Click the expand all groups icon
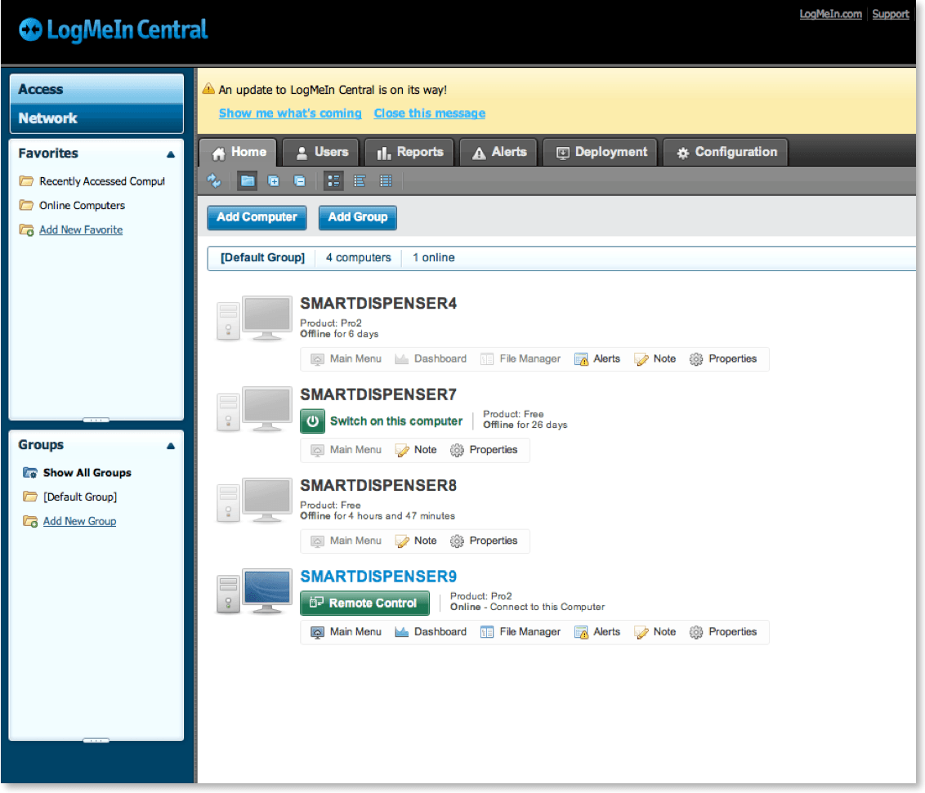This screenshot has height=793, width=925. [x=273, y=181]
